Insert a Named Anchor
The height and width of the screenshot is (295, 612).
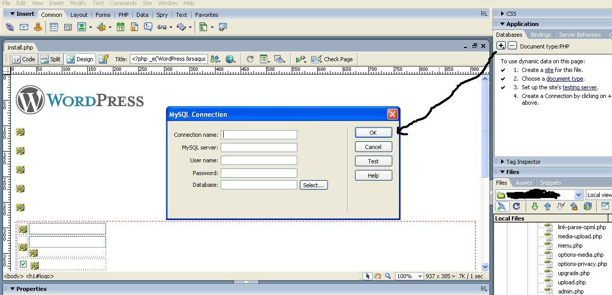(38, 27)
